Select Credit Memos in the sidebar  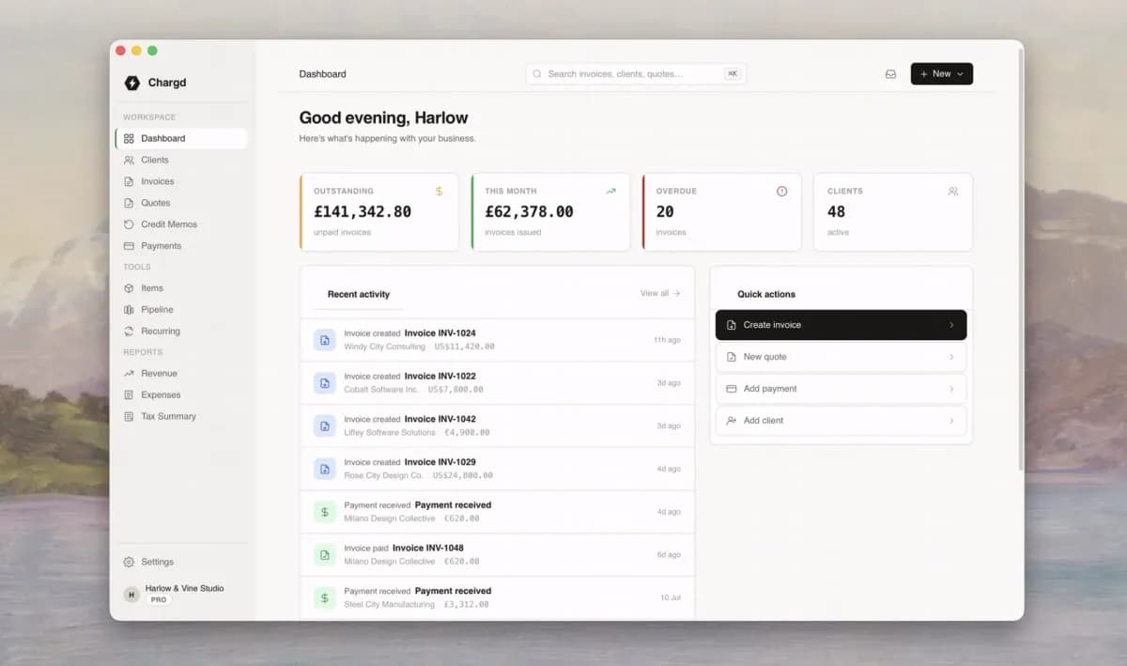tap(181, 225)
